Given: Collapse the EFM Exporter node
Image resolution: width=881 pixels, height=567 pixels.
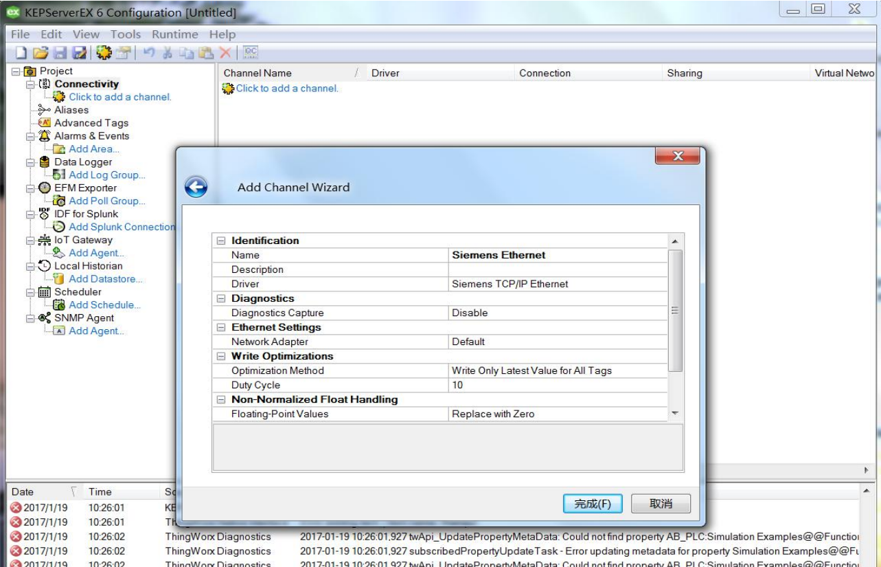Looking at the screenshot, I should click(x=30, y=188).
